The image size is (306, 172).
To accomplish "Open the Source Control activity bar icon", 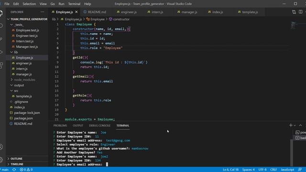I will click(x=1, y=39).
